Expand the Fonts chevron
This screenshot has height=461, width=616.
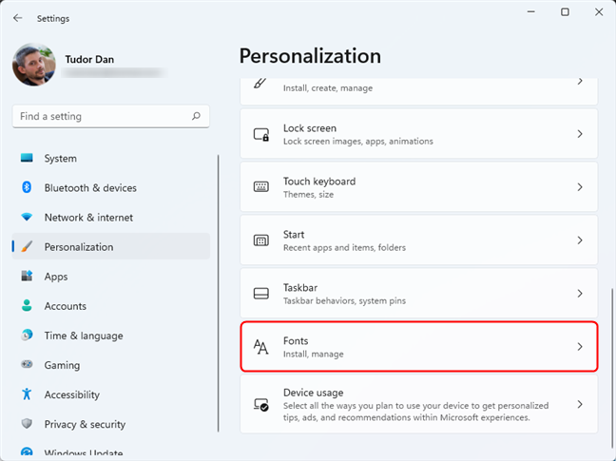click(580, 346)
